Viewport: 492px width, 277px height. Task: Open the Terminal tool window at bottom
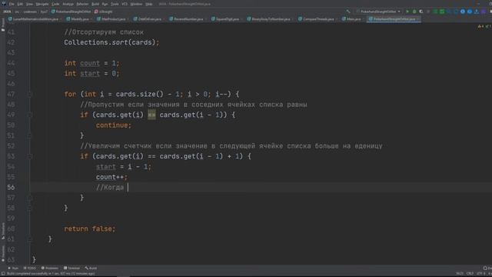[x=71, y=269]
